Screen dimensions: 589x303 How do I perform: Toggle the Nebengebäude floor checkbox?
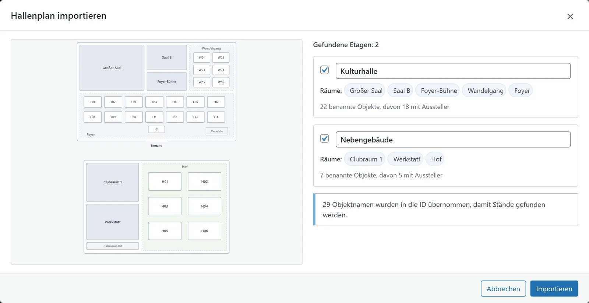click(324, 138)
